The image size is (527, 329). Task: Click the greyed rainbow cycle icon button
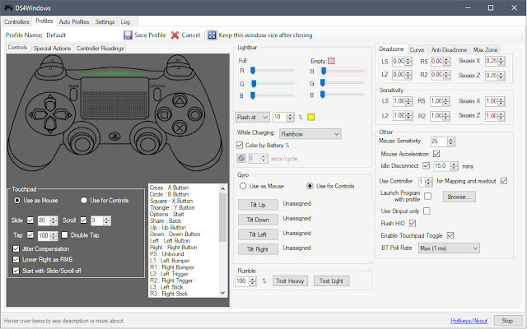[241, 158]
